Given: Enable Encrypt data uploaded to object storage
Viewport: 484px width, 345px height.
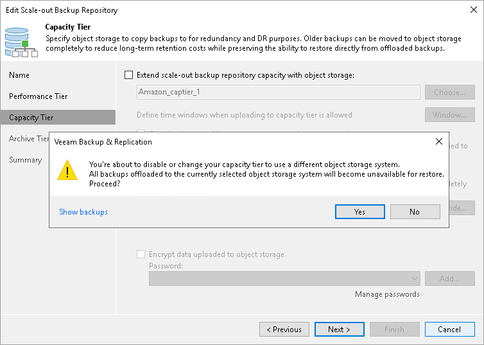Looking at the screenshot, I should tap(141, 254).
